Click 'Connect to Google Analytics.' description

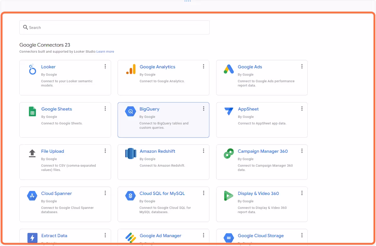[162, 81]
